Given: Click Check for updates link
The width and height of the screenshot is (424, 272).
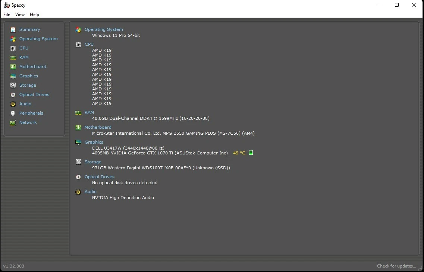Looking at the screenshot, I should 396,266.
